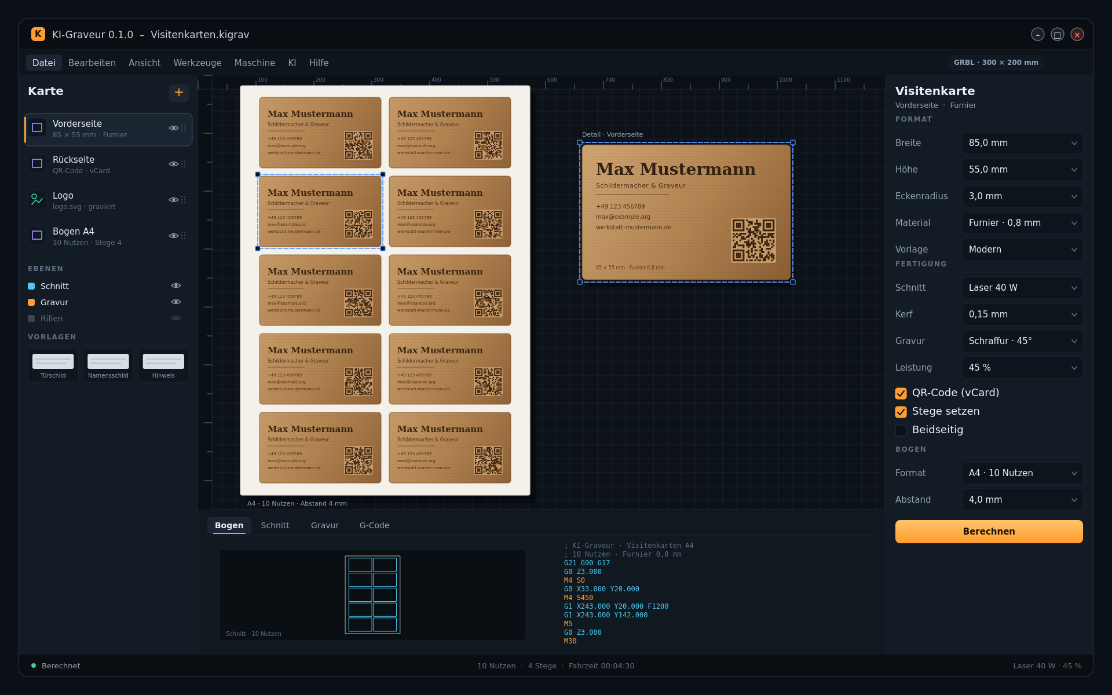The width and height of the screenshot is (1112, 695).
Task: Open the Höhe 55,0 mm dropdown
Action: pyautogui.click(x=1022, y=170)
